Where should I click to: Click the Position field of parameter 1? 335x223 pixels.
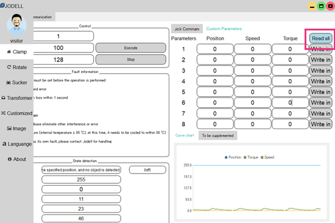215,49
